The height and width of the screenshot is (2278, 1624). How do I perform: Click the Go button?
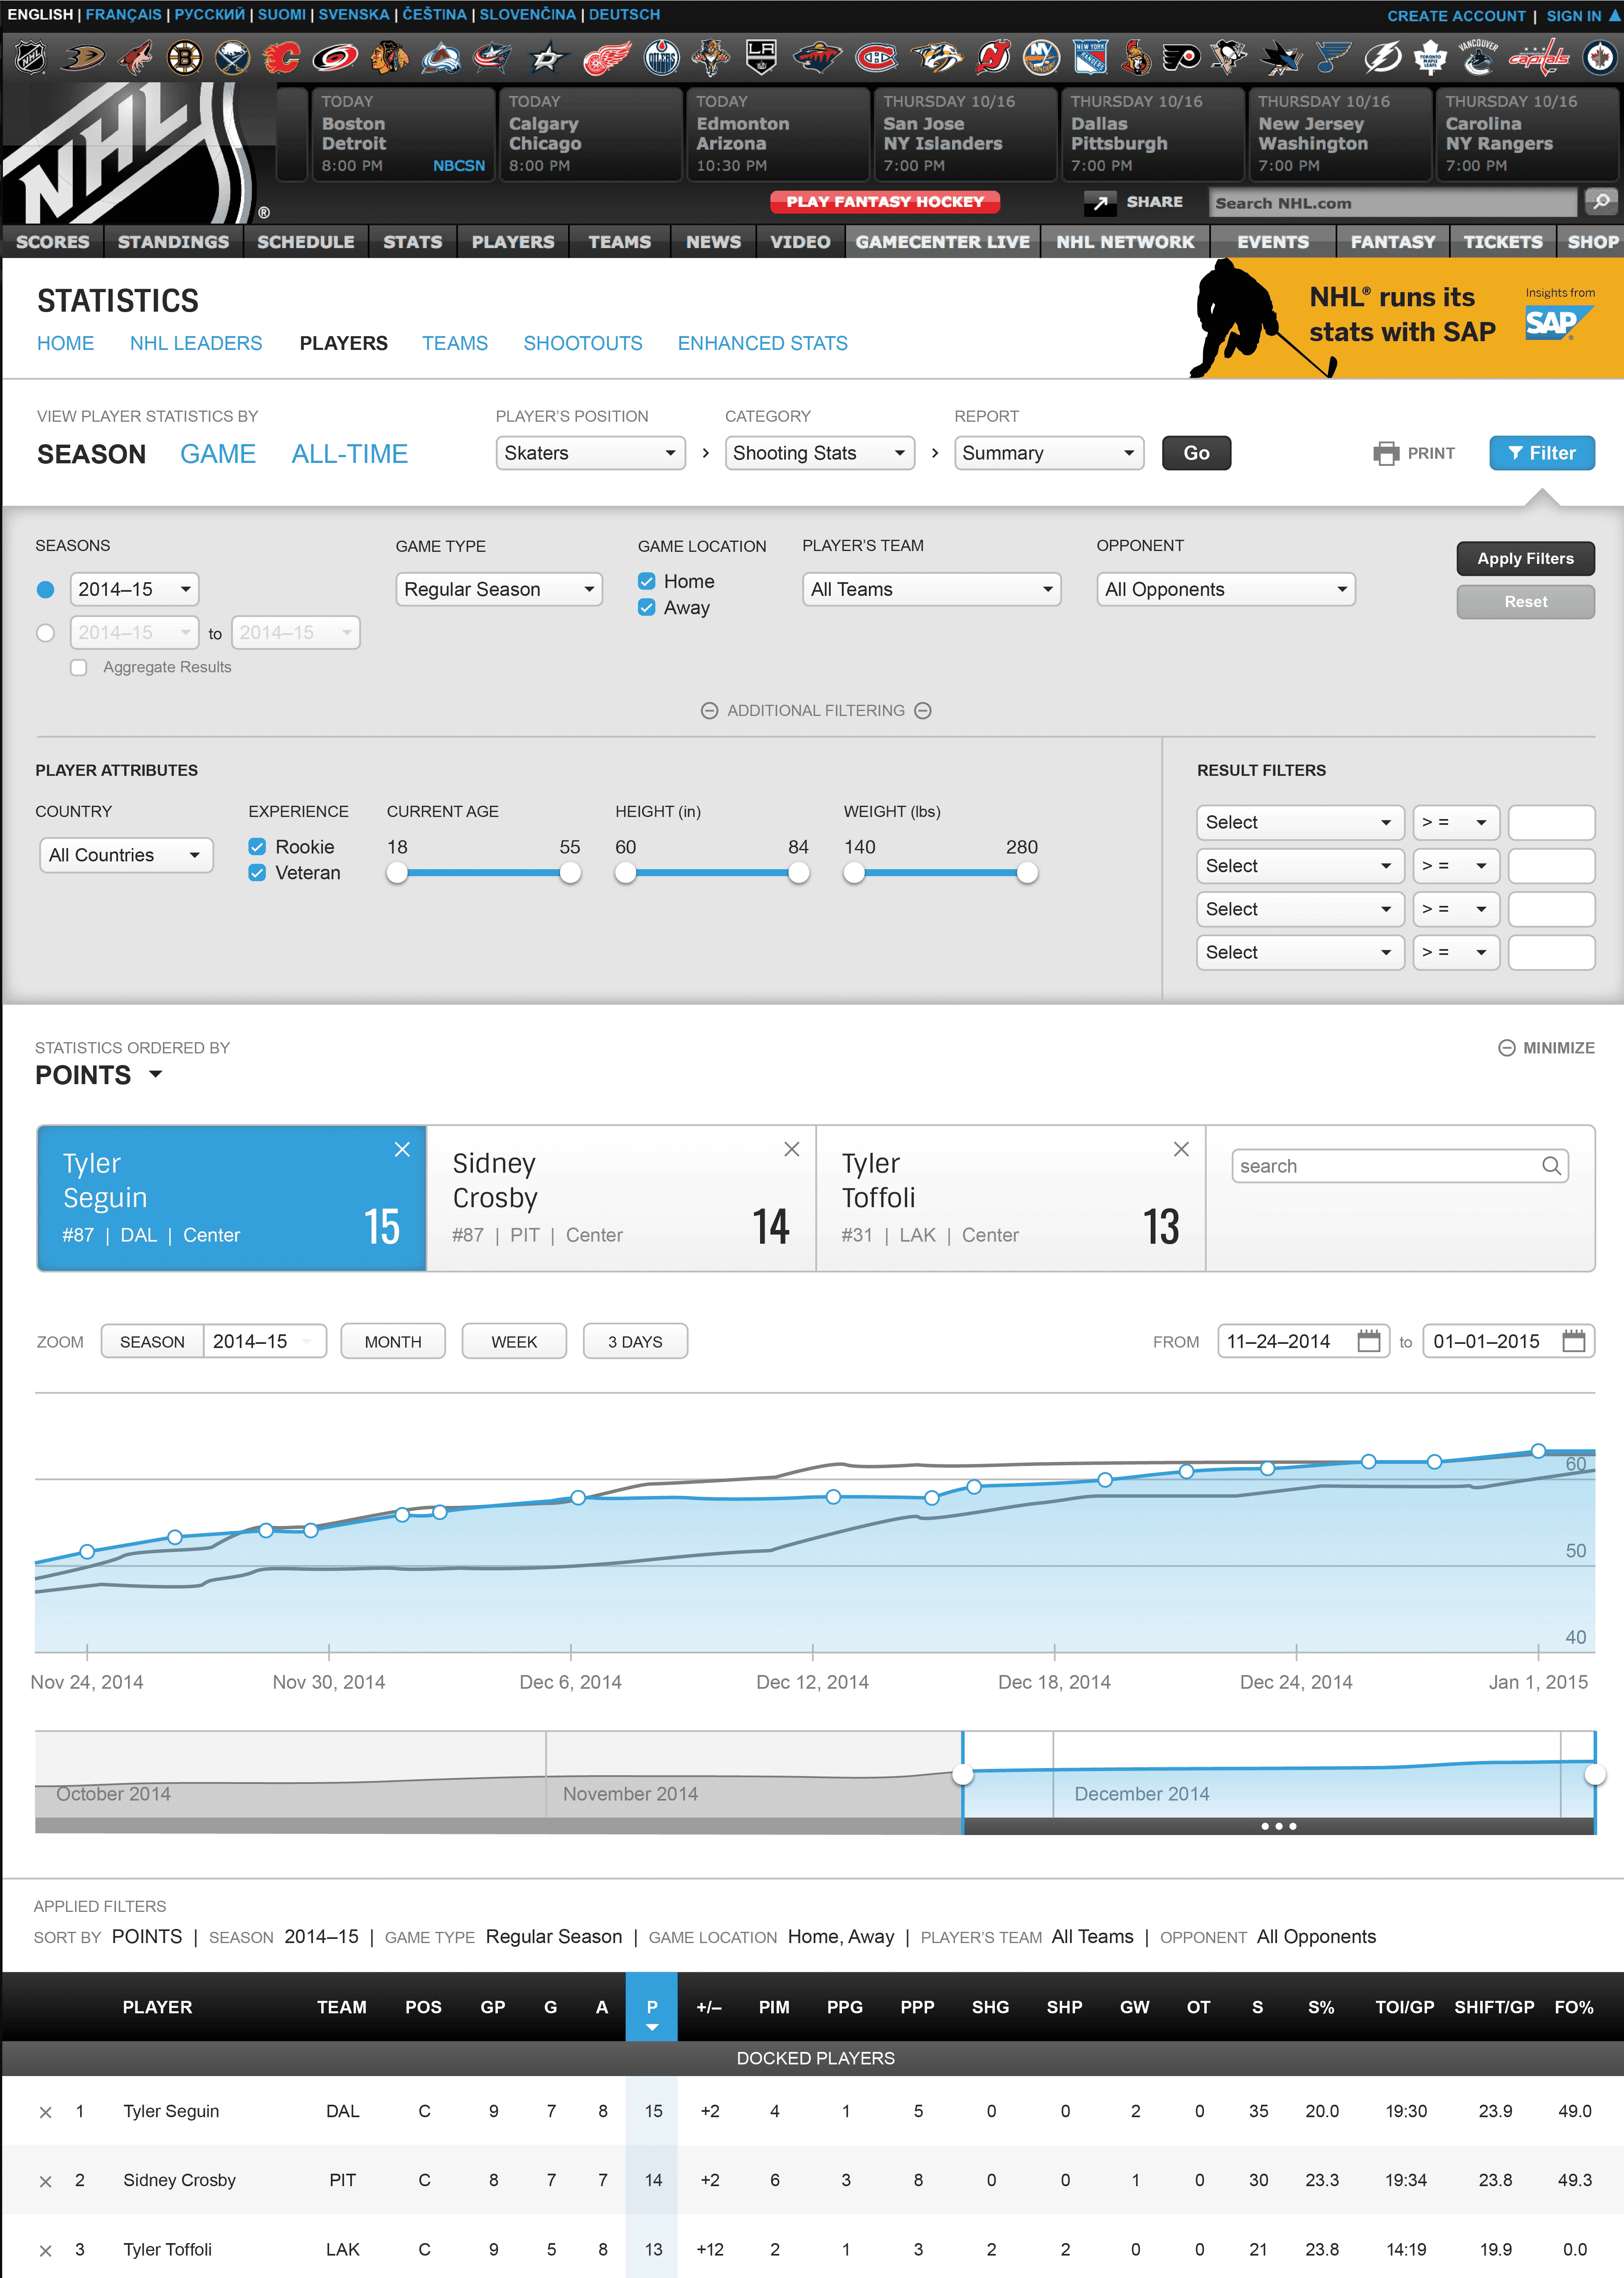click(x=1196, y=453)
